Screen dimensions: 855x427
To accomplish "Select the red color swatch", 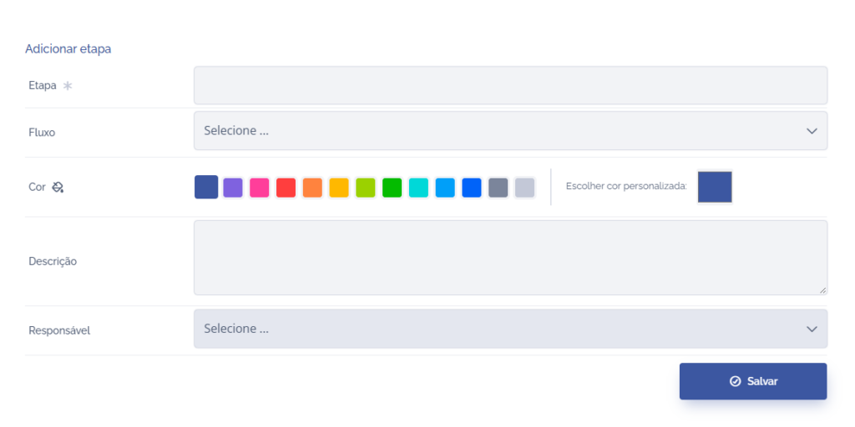I will (x=286, y=188).
